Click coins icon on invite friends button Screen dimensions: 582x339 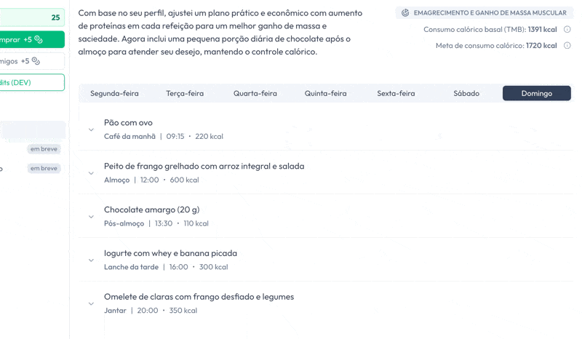point(36,62)
